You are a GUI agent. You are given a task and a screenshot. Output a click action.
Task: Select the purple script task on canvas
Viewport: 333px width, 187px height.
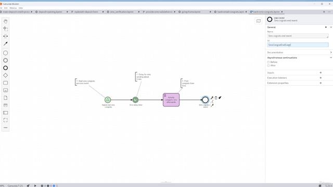click(171, 100)
